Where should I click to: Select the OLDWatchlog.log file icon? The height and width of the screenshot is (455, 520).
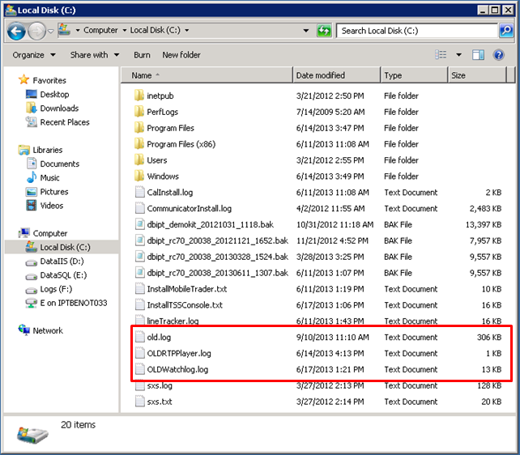(140, 369)
